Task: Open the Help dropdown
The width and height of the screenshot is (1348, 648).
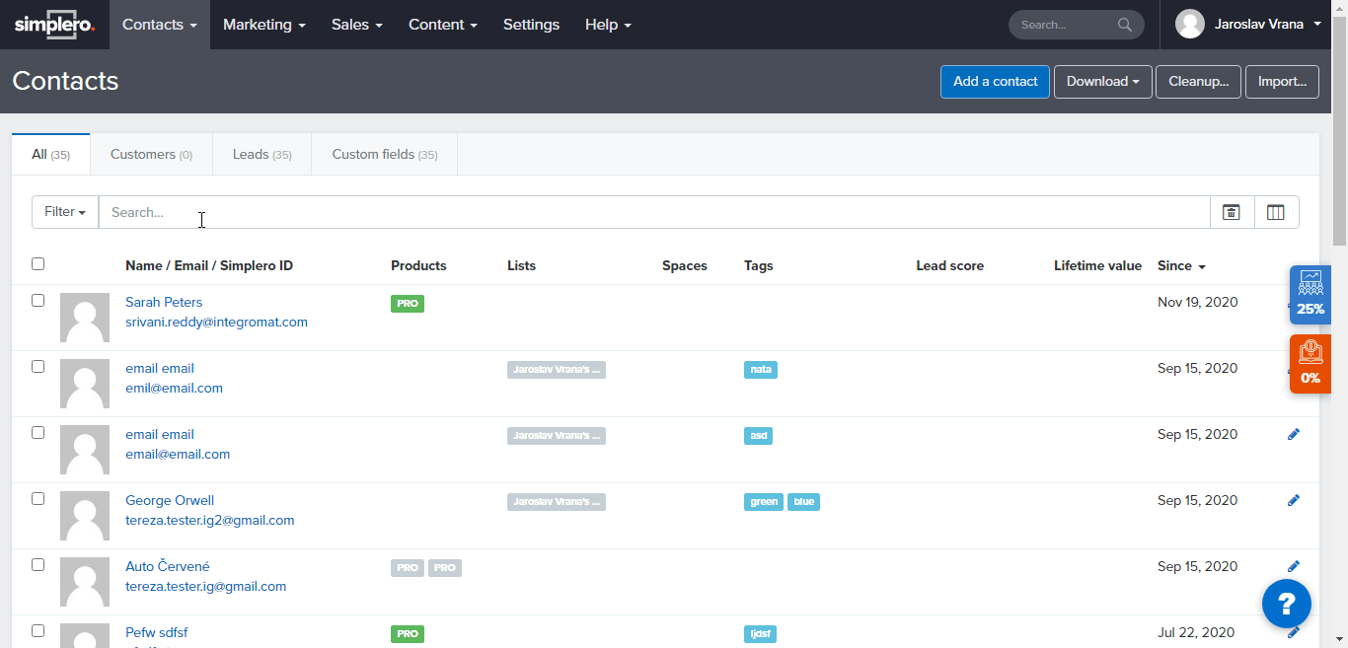Action: [608, 25]
